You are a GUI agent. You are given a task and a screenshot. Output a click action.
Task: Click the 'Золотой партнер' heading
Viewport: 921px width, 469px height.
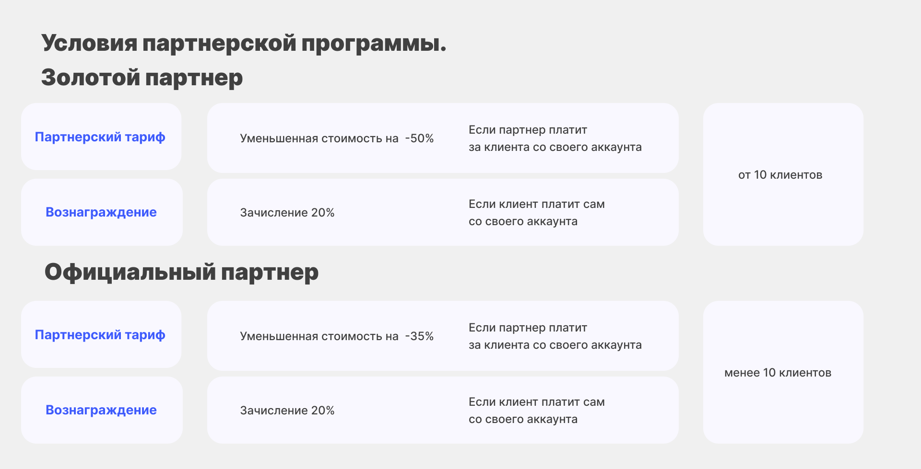pyautogui.click(x=142, y=78)
